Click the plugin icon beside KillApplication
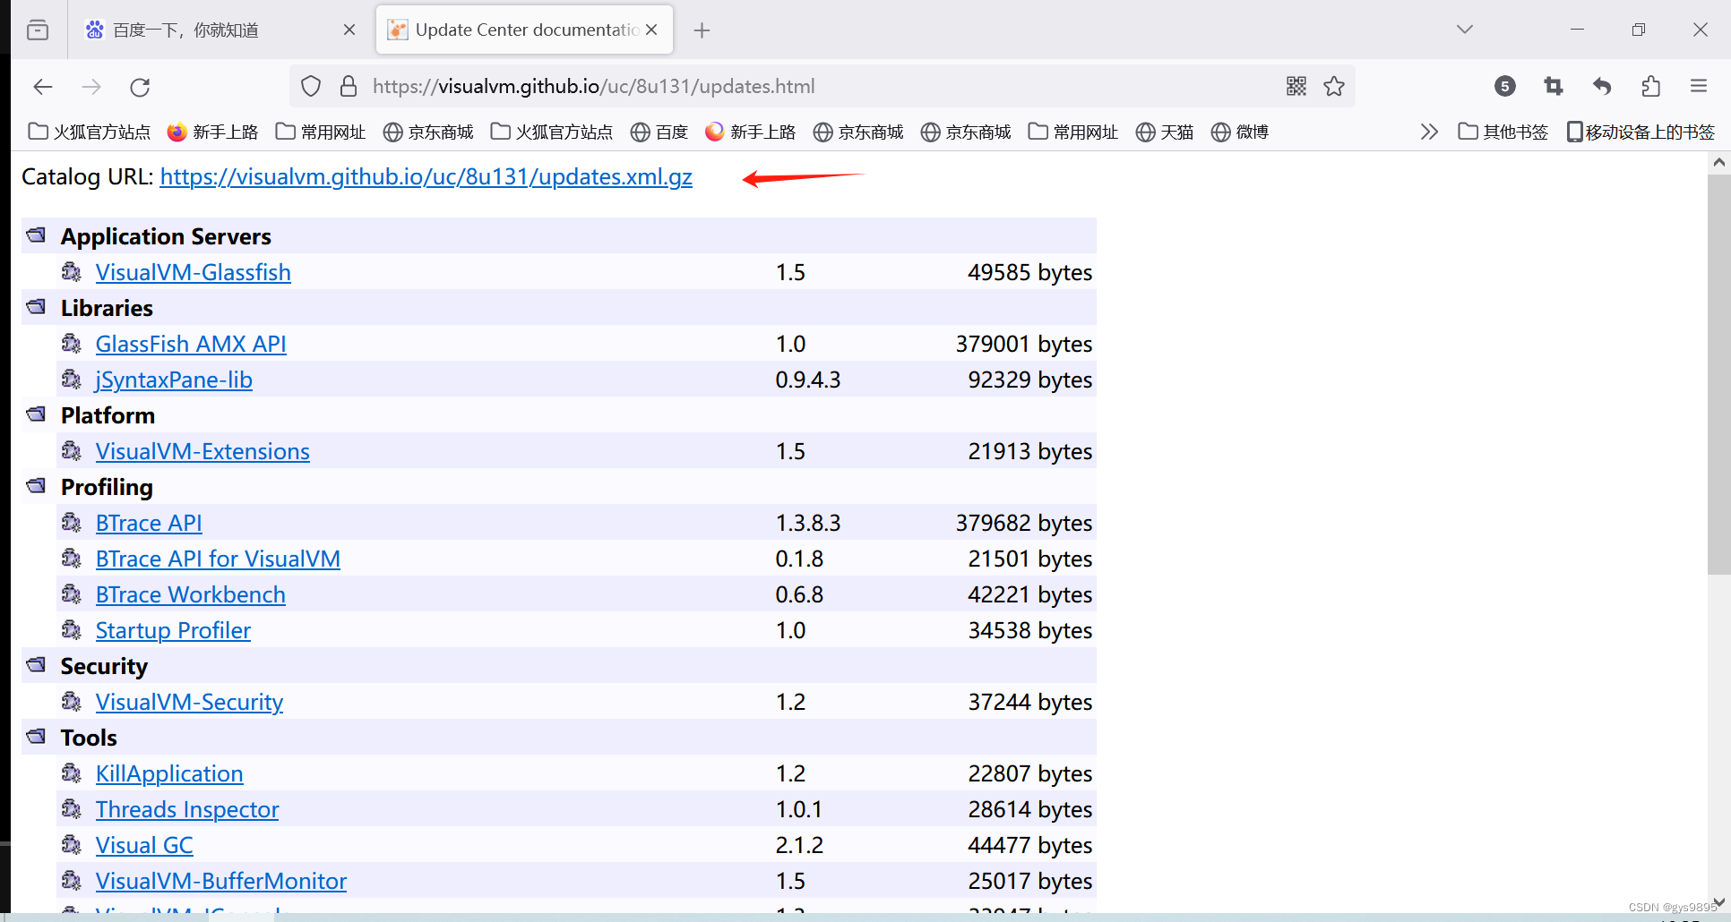Viewport: 1731px width, 922px height. click(72, 773)
